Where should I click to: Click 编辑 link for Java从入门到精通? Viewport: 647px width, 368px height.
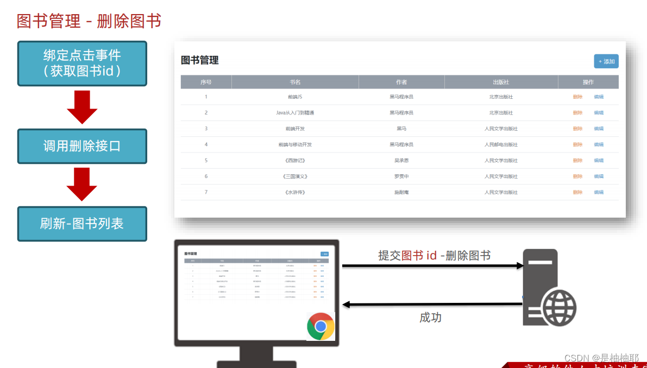pos(598,112)
